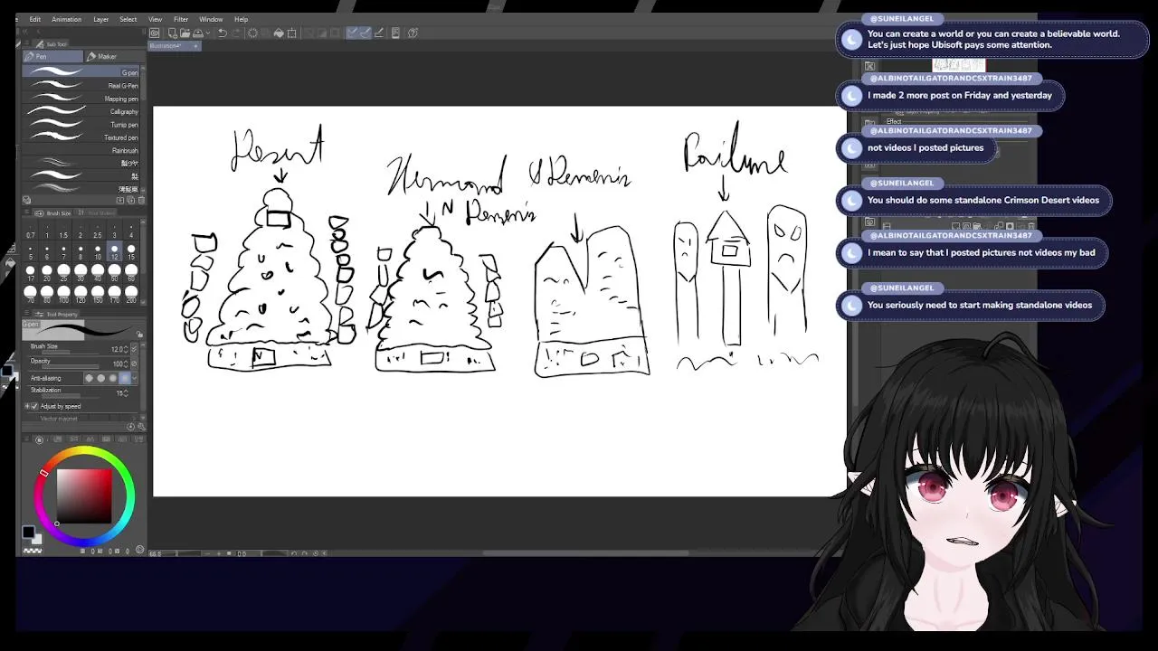The height and width of the screenshot is (651, 1158).
Task: Click the Fill toolbar icon
Action: point(279,33)
